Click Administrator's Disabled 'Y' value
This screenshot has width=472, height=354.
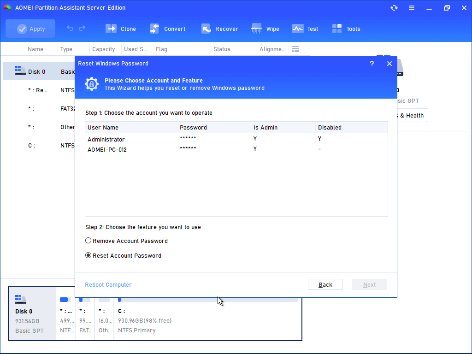coord(319,138)
